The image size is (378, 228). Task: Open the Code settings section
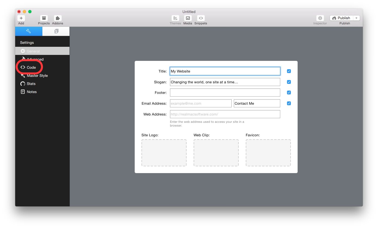[x=42, y=67]
